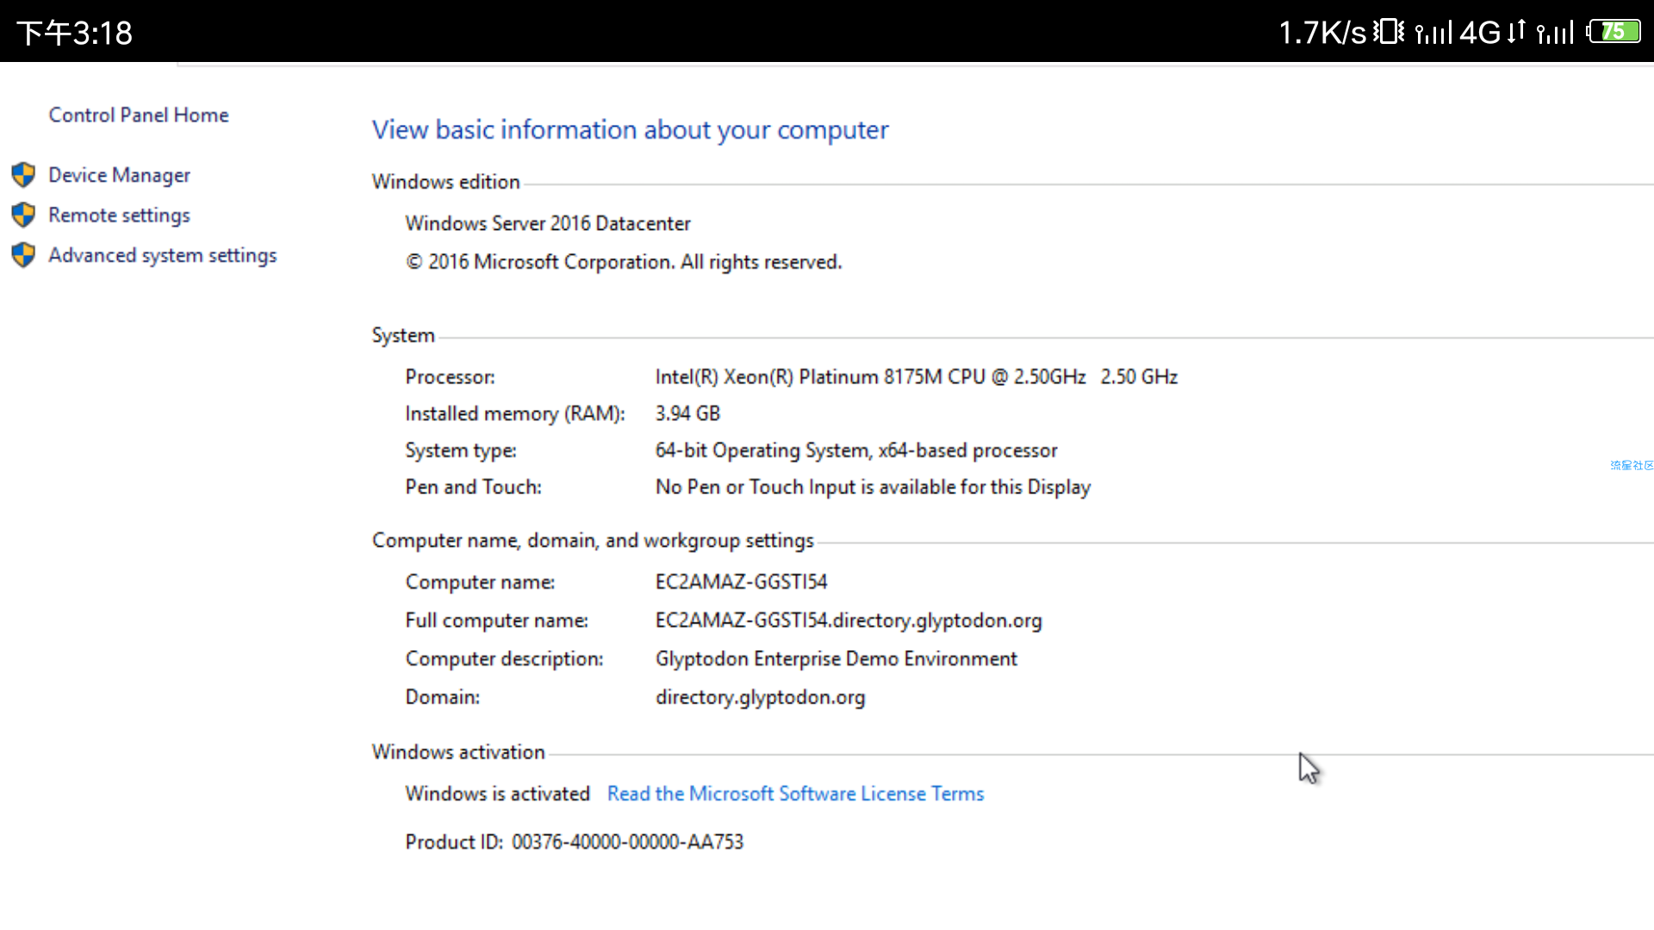Click the 'Windows edition' section header
Screen dimensions: 1654x930
[x=445, y=182]
